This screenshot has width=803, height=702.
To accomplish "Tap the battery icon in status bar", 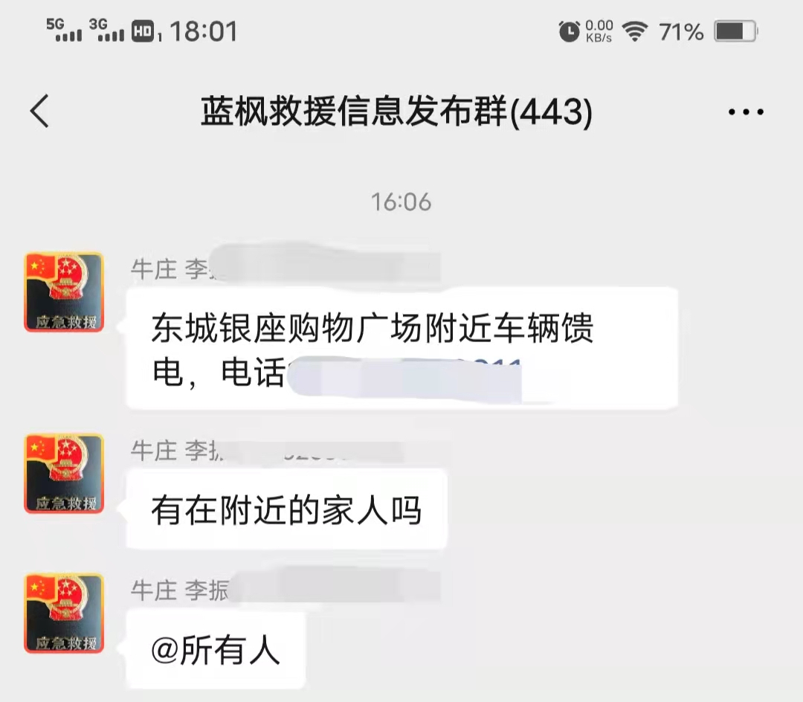I will 736,31.
